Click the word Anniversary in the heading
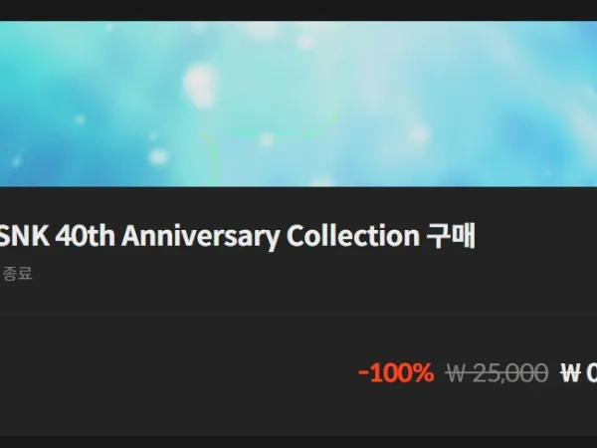 tap(200, 236)
